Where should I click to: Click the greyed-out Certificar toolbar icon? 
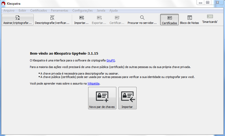click(117, 20)
